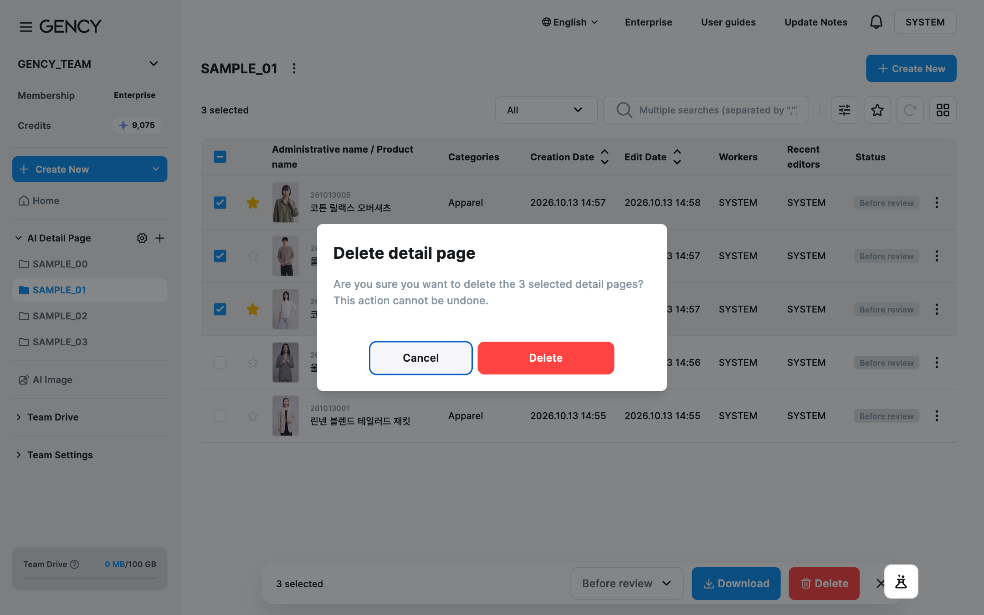Toggle the select-all header checkbox
984x615 pixels.
pyautogui.click(x=220, y=157)
